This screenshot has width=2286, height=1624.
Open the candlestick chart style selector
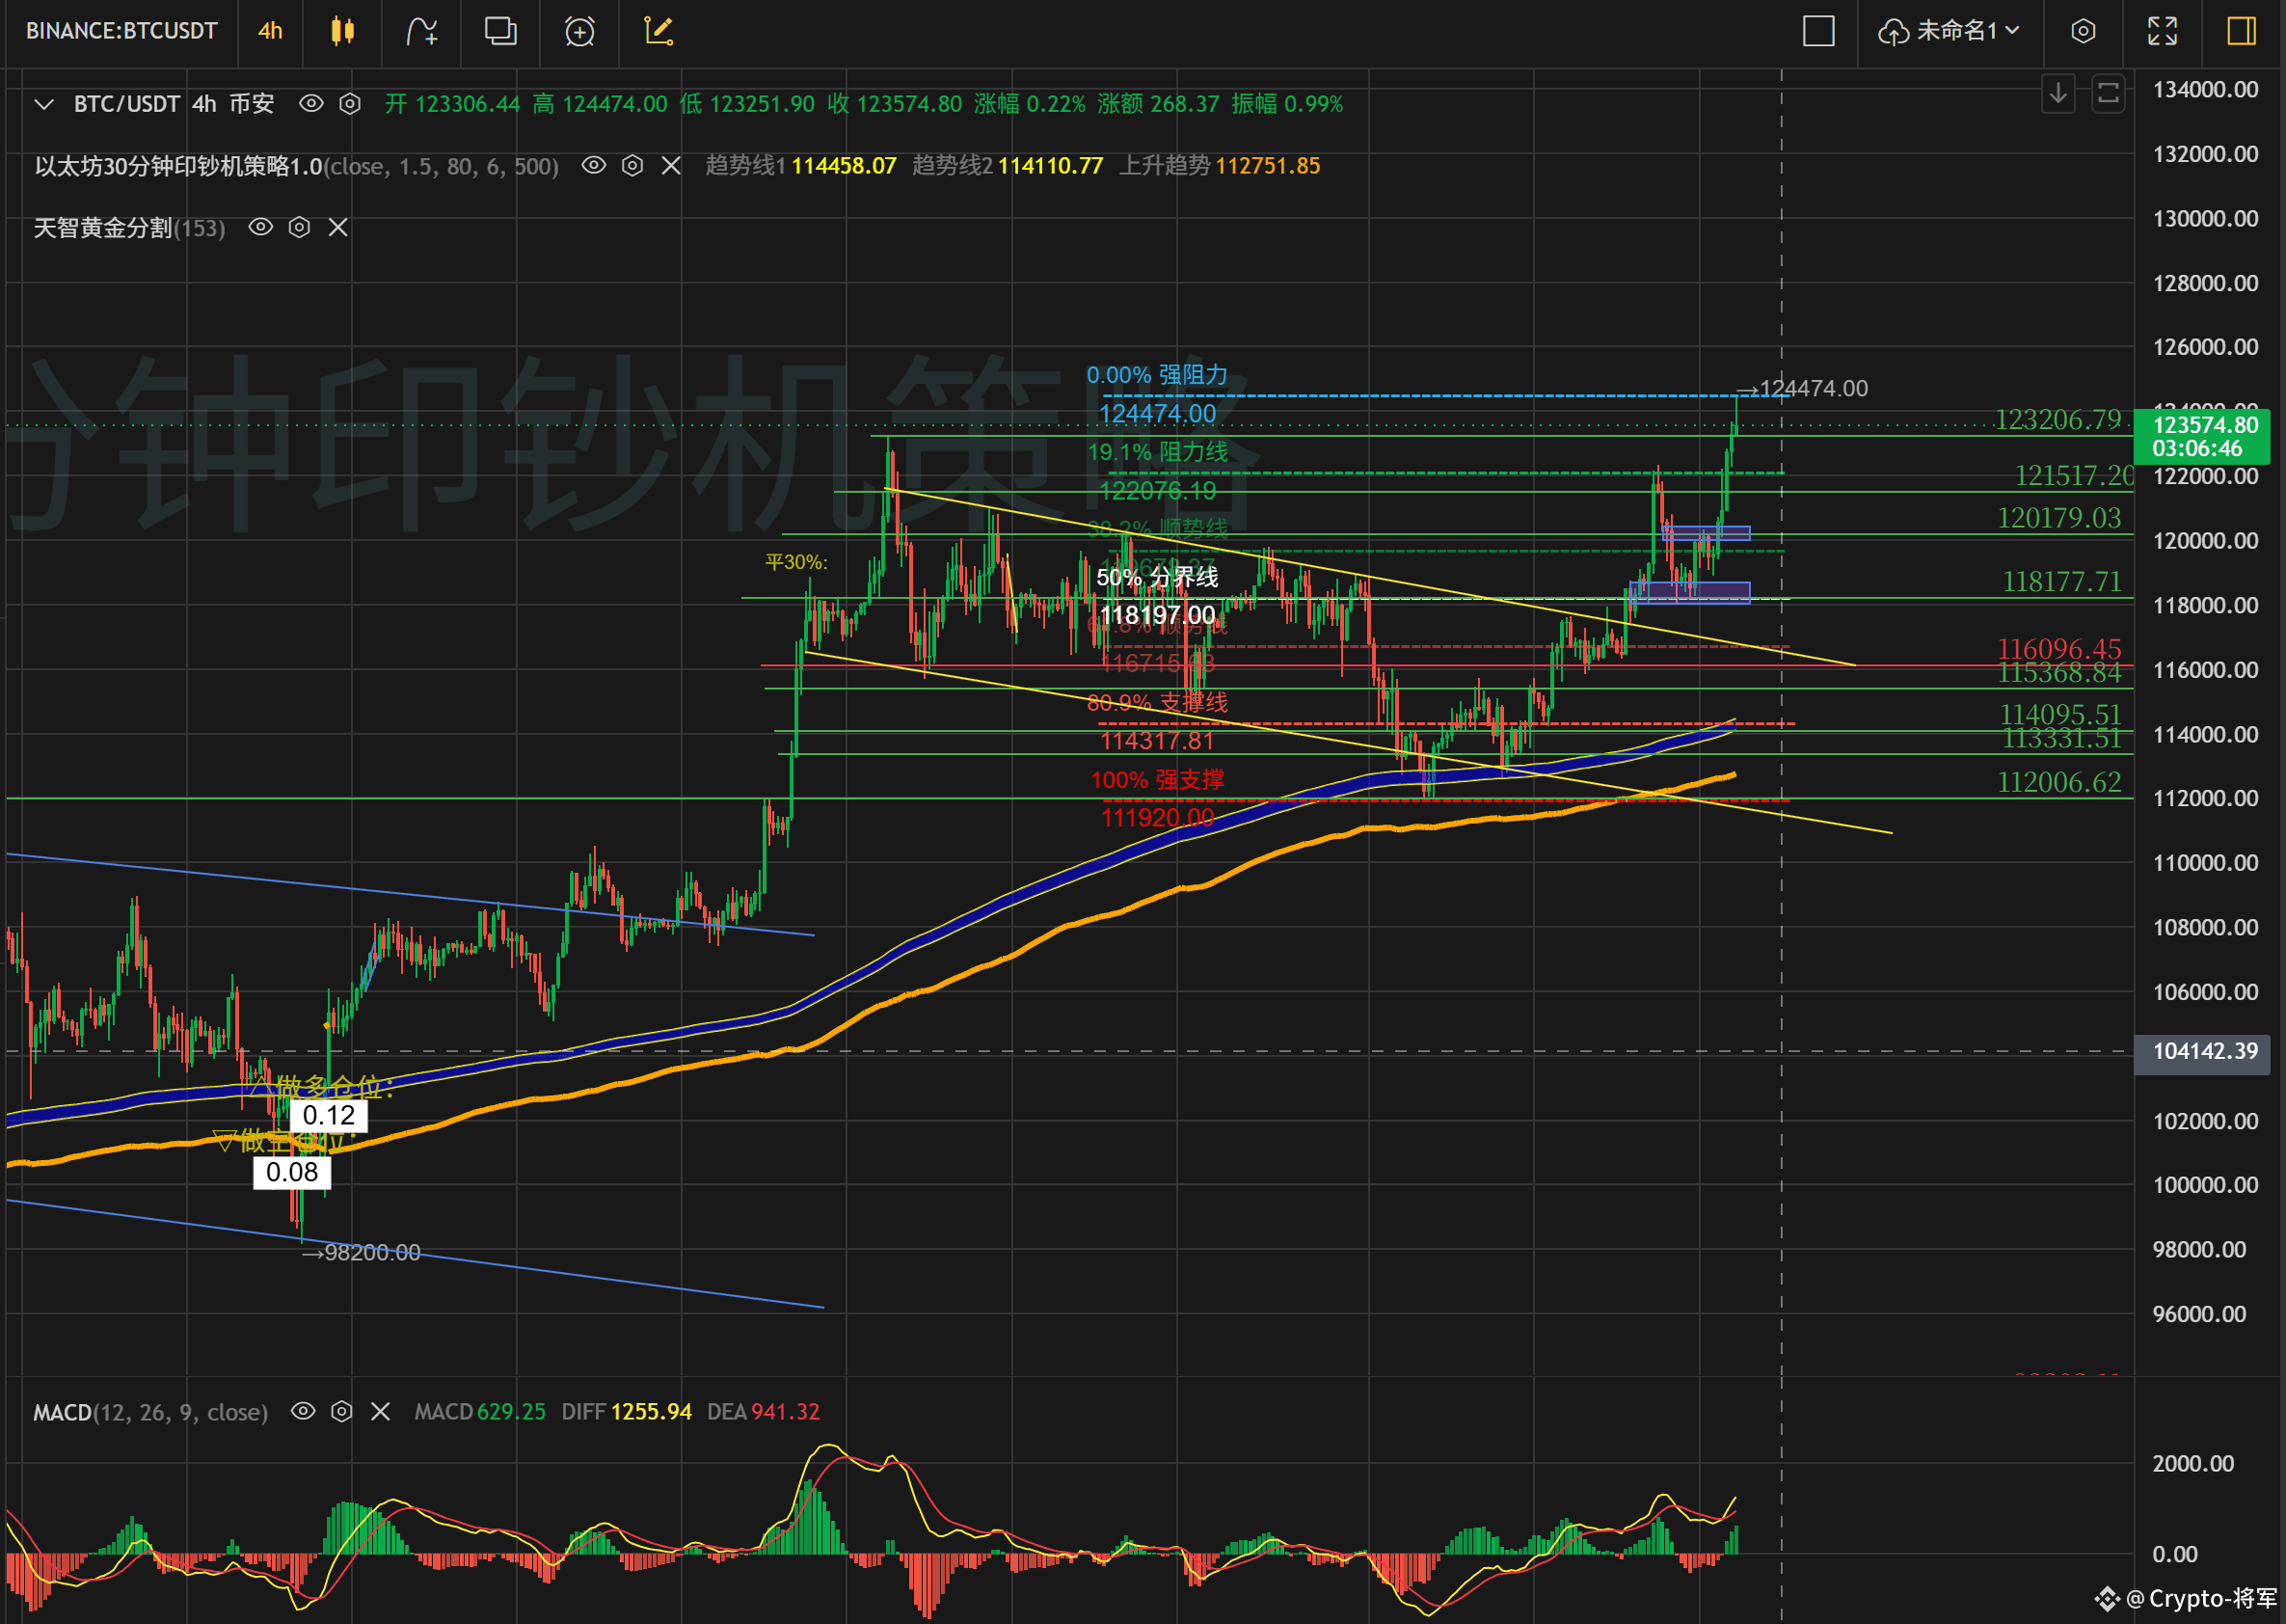(342, 31)
